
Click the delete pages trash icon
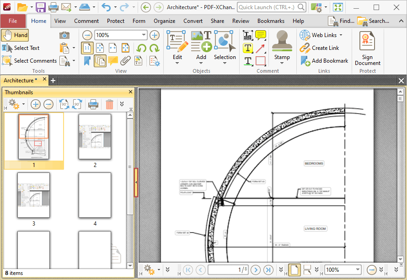click(x=110, y=104)
